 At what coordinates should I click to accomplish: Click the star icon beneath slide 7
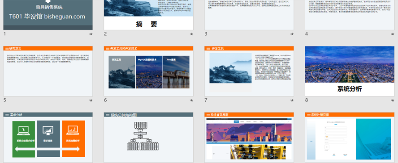tap(292, 100)
